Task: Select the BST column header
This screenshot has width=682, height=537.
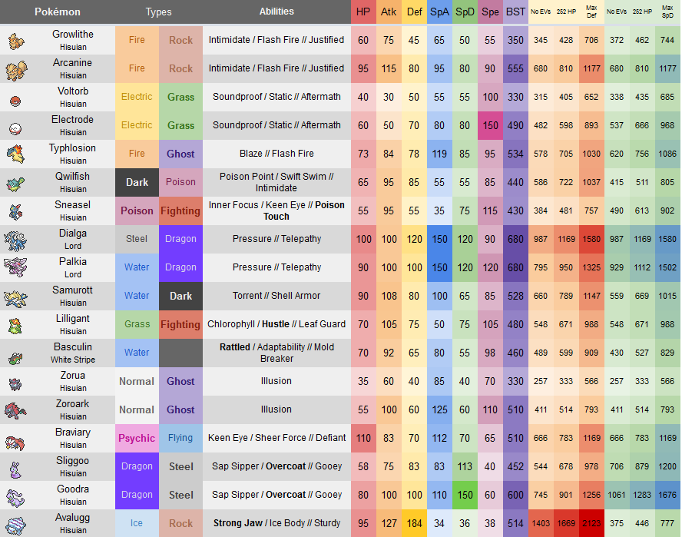Action: tap(515, 12)
